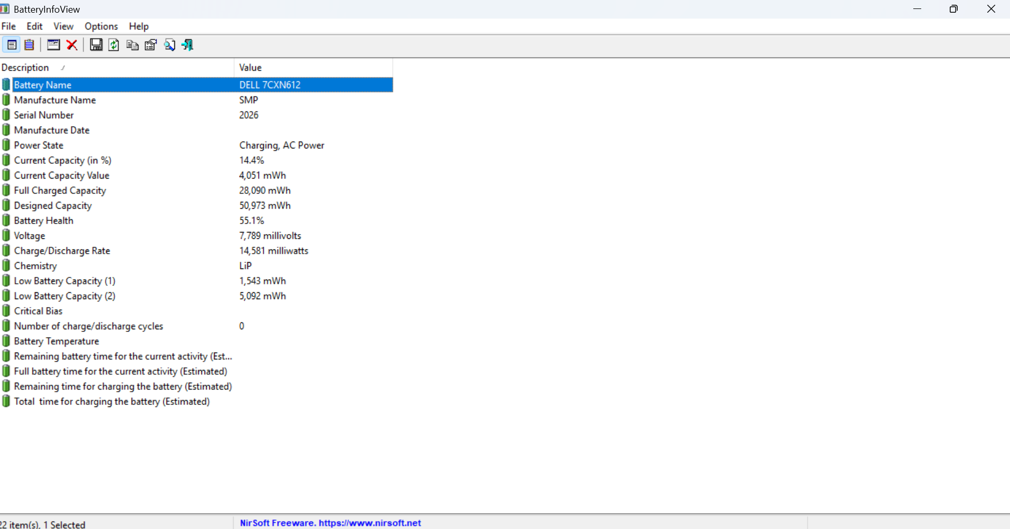Screen dimensions: 1010x529
Task: Select the Charge/Discharge Rate row
Action: (x=62, y=251)
